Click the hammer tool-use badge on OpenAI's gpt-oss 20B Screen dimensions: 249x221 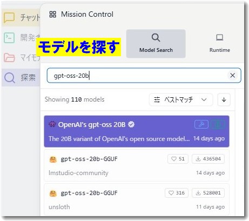pos(201,124)
